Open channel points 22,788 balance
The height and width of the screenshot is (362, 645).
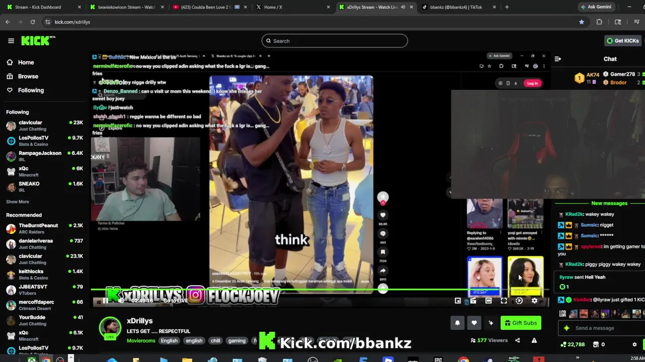pos(573,345)
